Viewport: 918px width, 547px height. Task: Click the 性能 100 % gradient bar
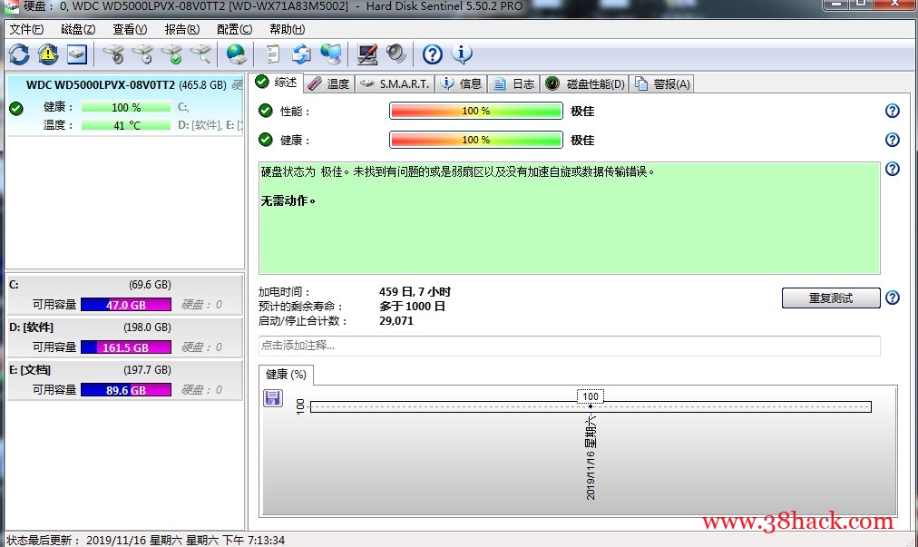(x=476, y=111)
